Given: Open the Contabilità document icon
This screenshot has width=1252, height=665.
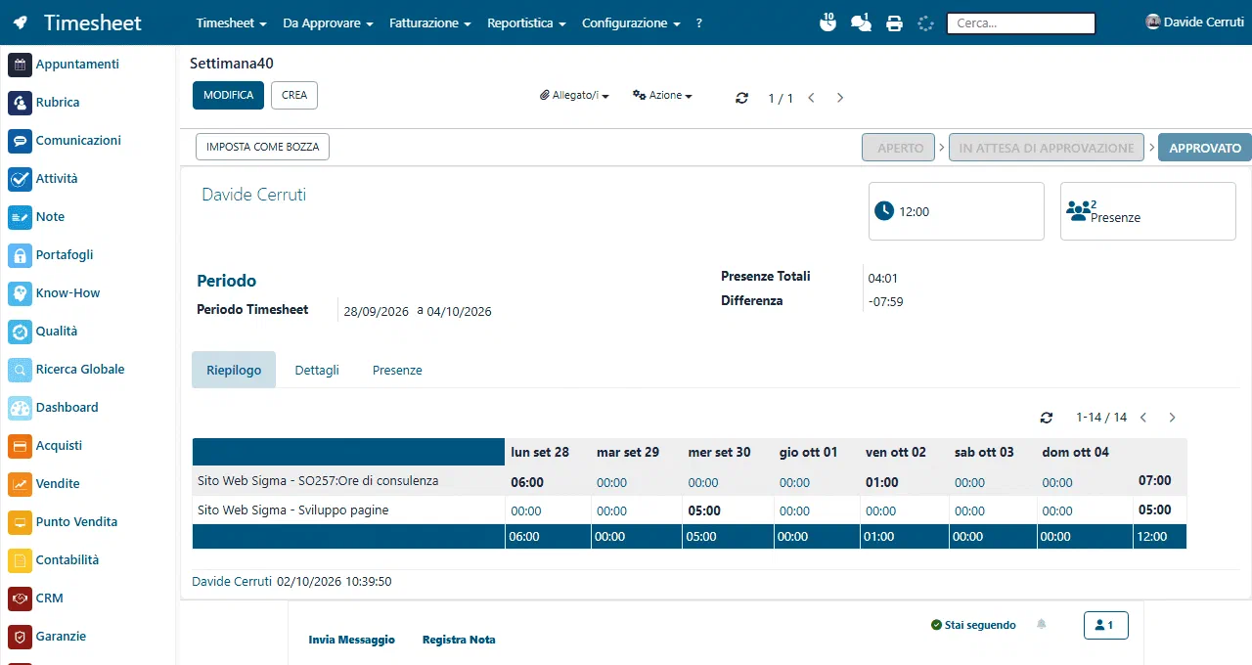Looking at the screenshot, I should [x=21, y=560].
